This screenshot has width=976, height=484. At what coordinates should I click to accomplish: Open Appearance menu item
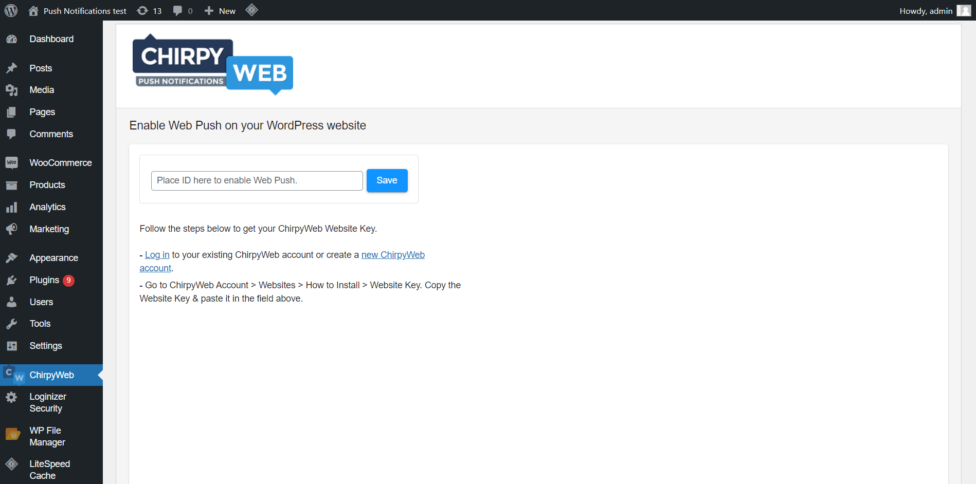54,258
